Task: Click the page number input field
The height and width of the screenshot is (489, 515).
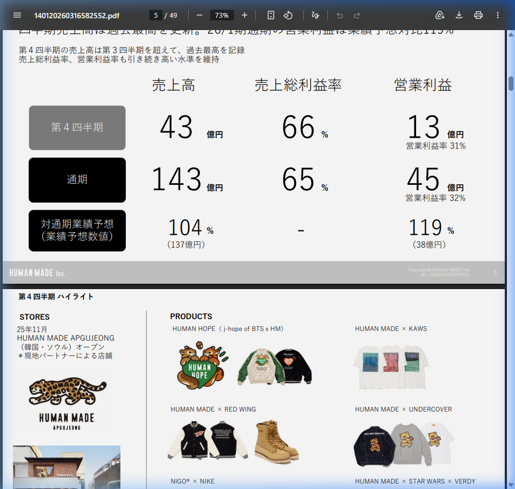Action: coord(156,15)
